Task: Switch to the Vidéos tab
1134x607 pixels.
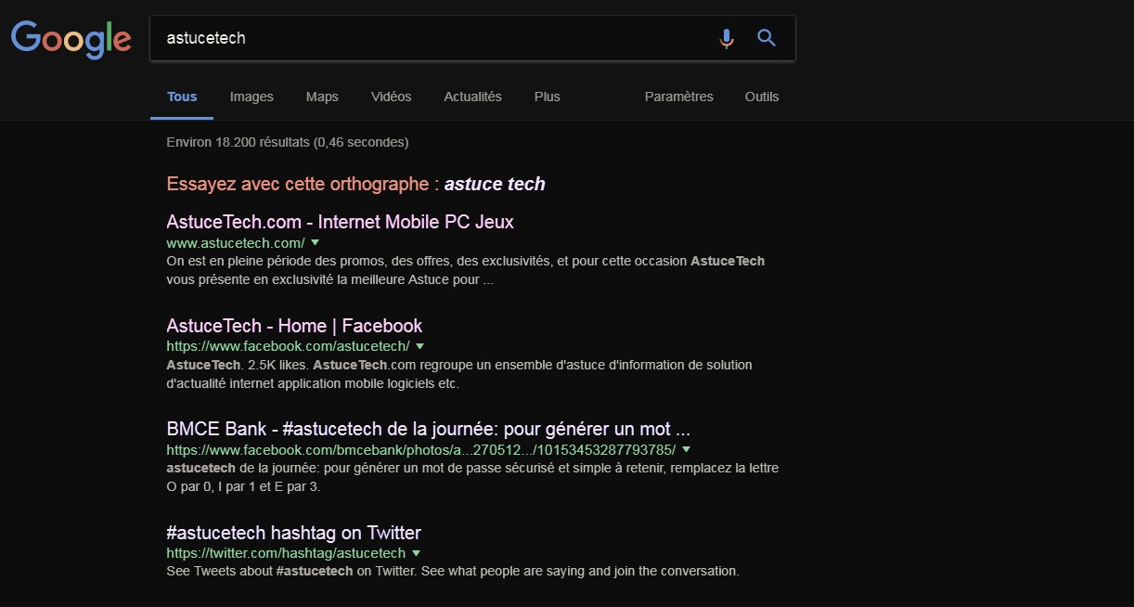Action: (x=391, y=97)
